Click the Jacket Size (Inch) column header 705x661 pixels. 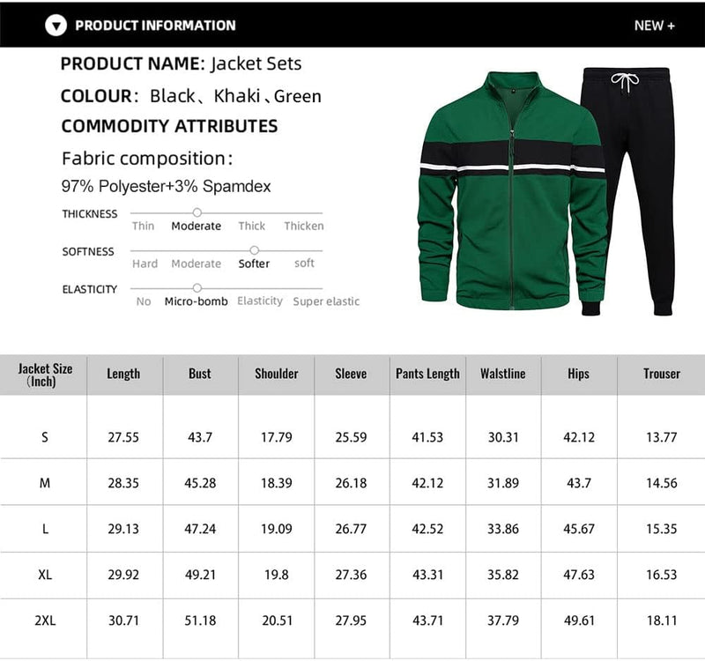pos(44,375)
